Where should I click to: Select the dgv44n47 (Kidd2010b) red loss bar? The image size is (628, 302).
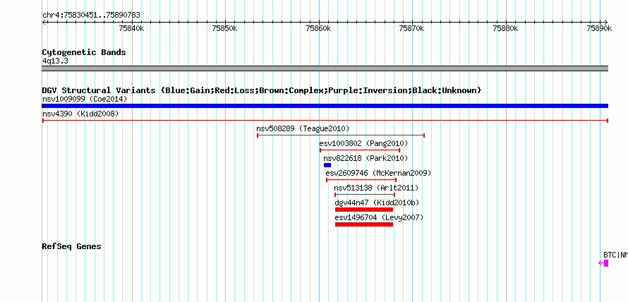[363, 210]
